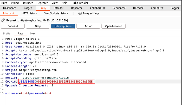Select the Proxy tab

click(43, 8)
